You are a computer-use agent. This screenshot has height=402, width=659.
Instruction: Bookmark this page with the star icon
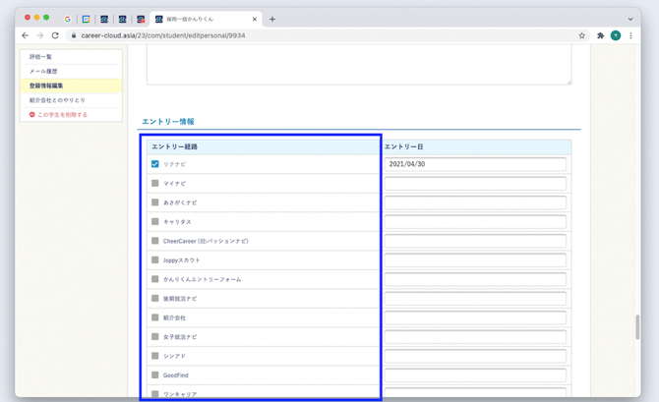coord(582,35)
